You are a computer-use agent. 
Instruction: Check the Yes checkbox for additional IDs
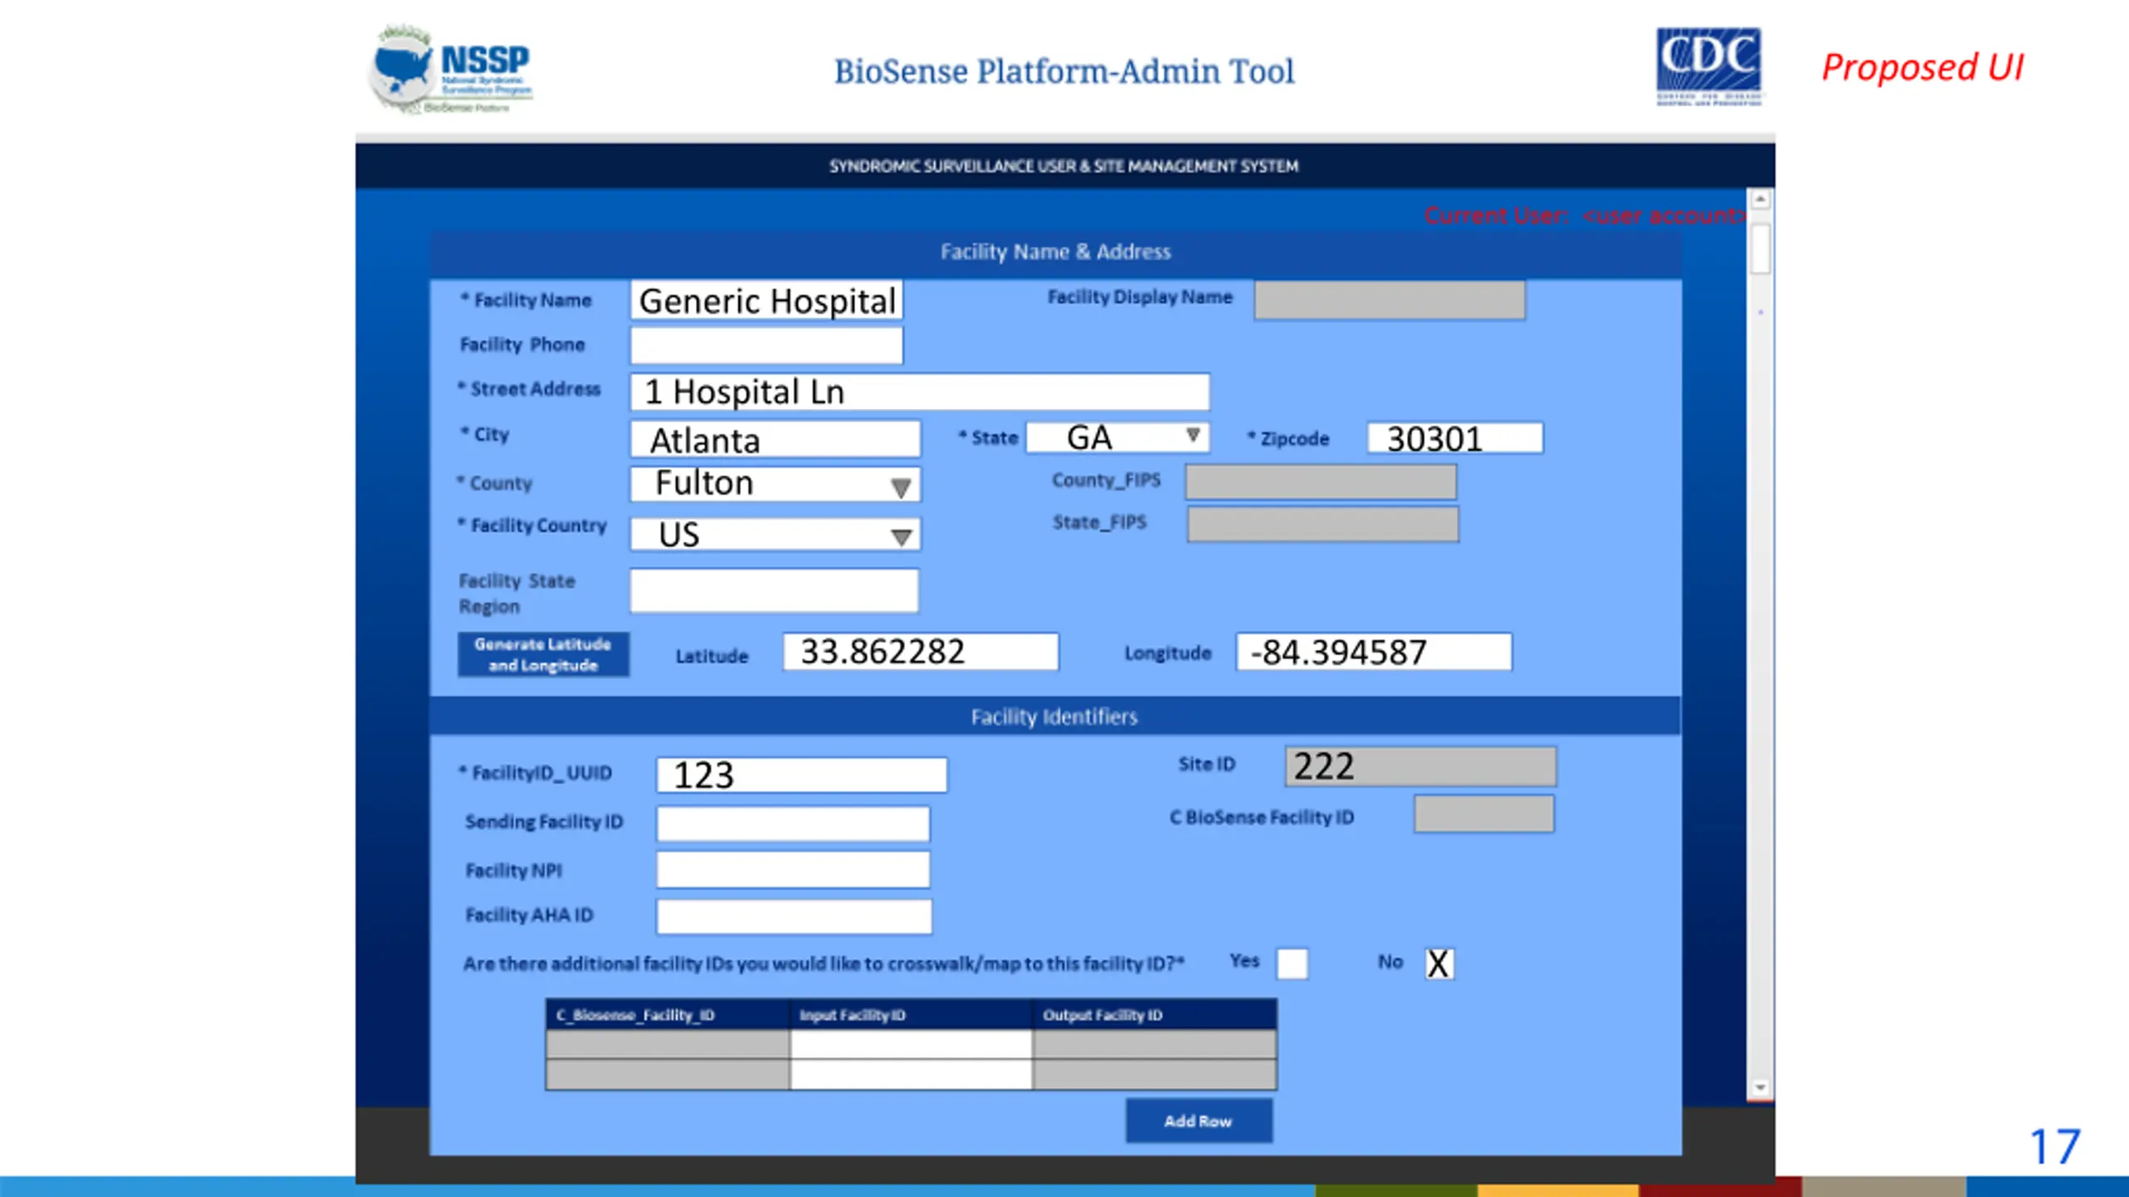[1292, 963]
